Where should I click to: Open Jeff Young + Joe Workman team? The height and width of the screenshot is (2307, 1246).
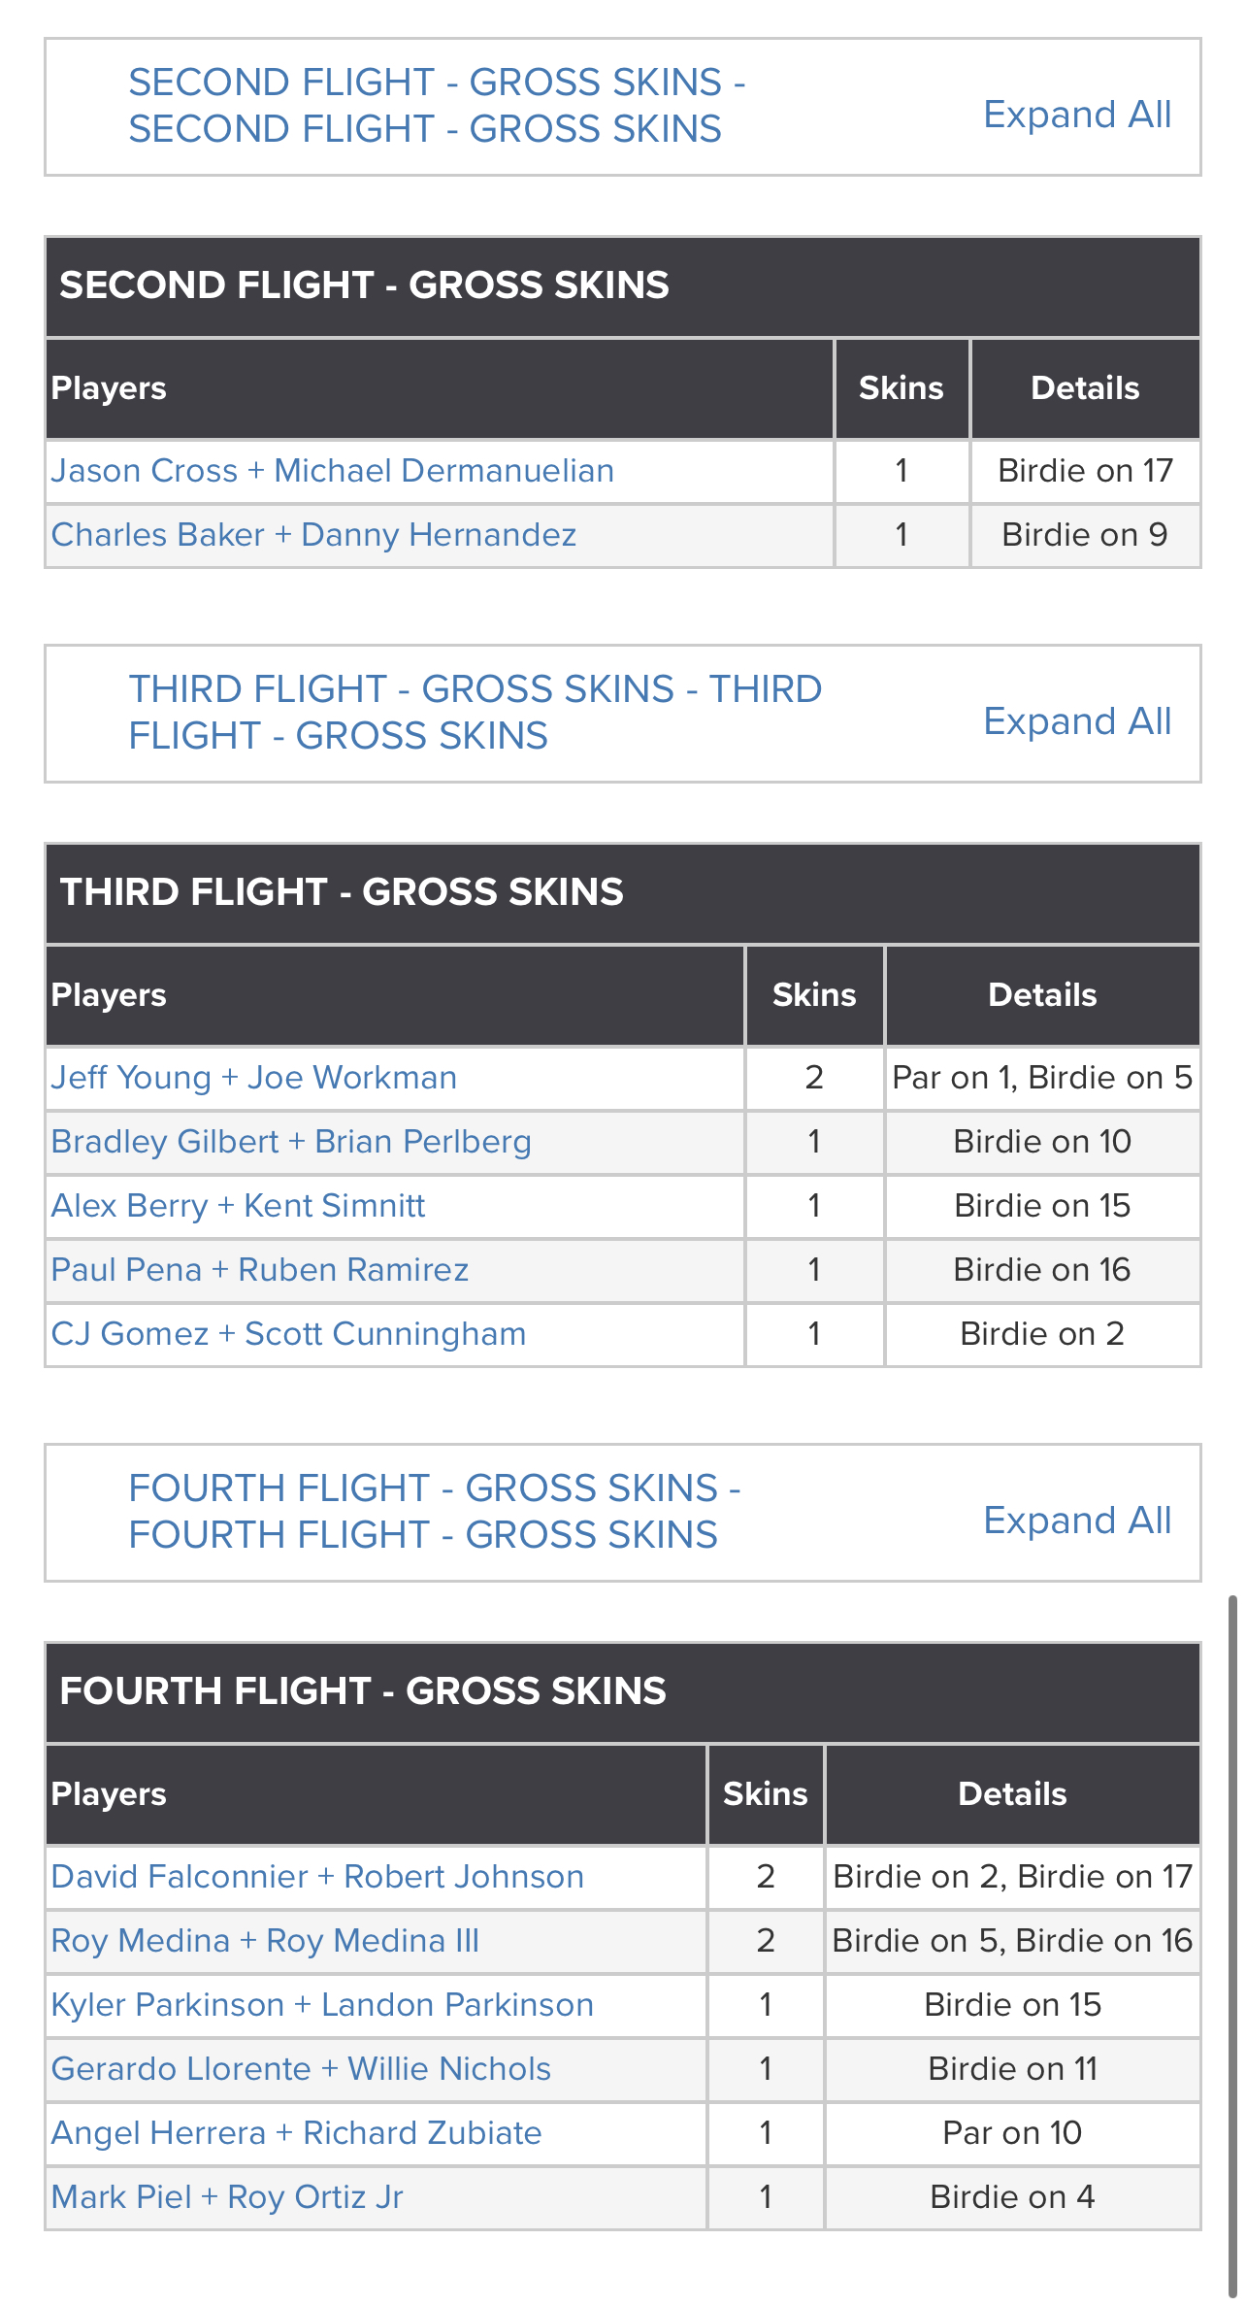point(254,1078)
